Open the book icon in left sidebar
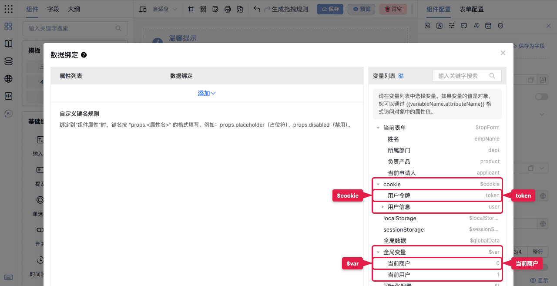Screen dimensions: 557x286 [8, 44]
